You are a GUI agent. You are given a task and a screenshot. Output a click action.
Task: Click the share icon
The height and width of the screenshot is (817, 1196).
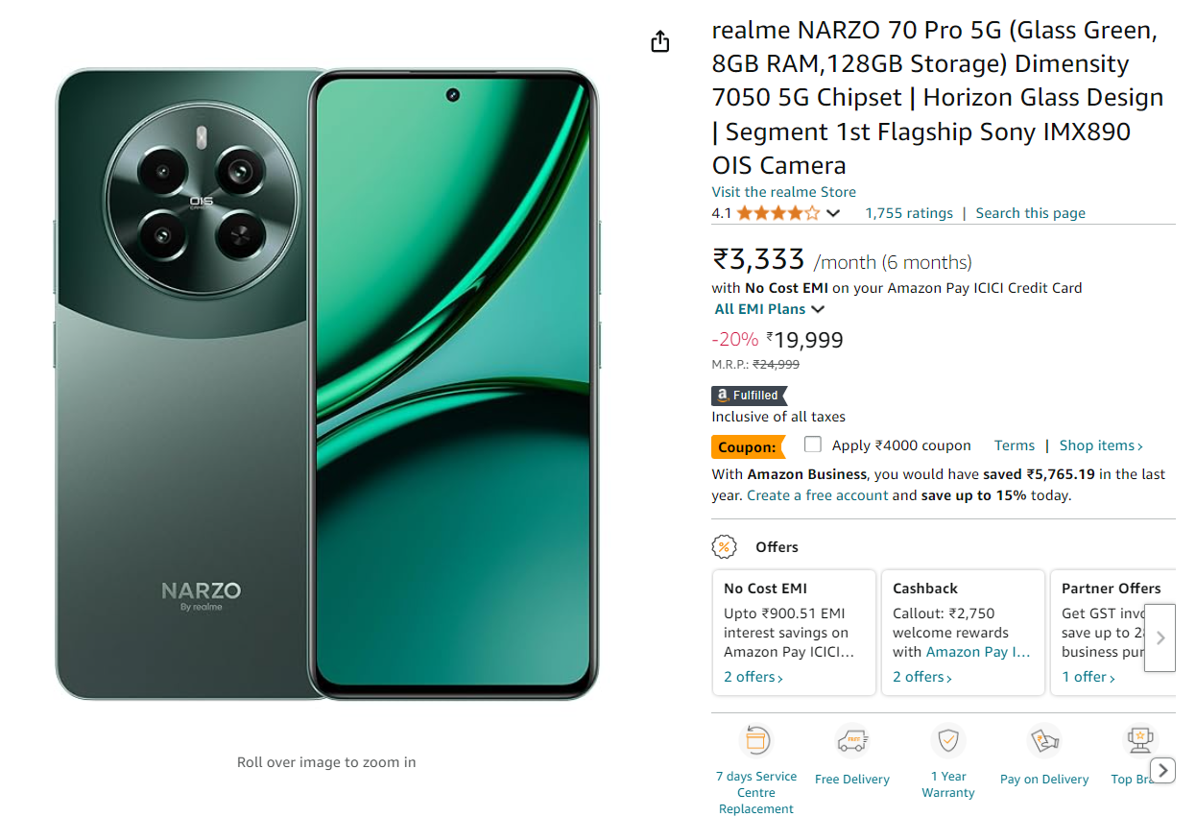659,41
